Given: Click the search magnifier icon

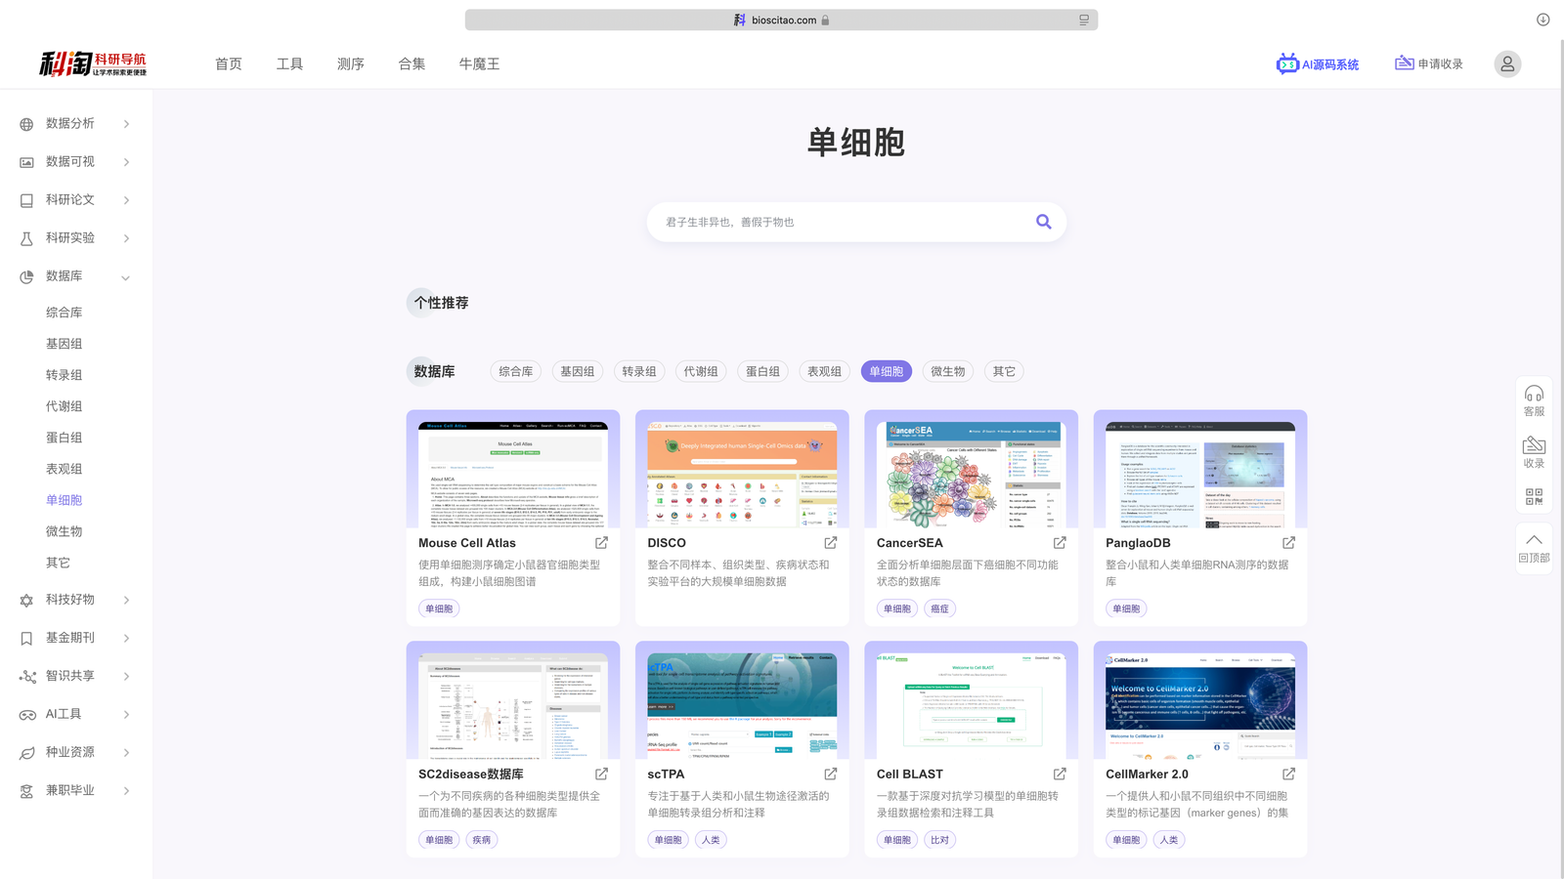Looking at the screenshot, I should coord(1043,222).
